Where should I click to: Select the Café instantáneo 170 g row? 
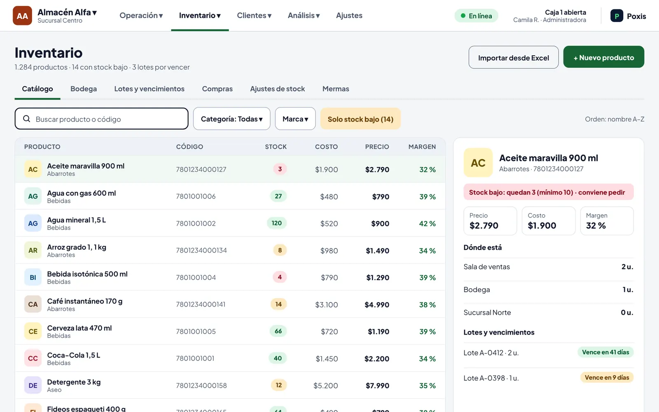[230, 304]
